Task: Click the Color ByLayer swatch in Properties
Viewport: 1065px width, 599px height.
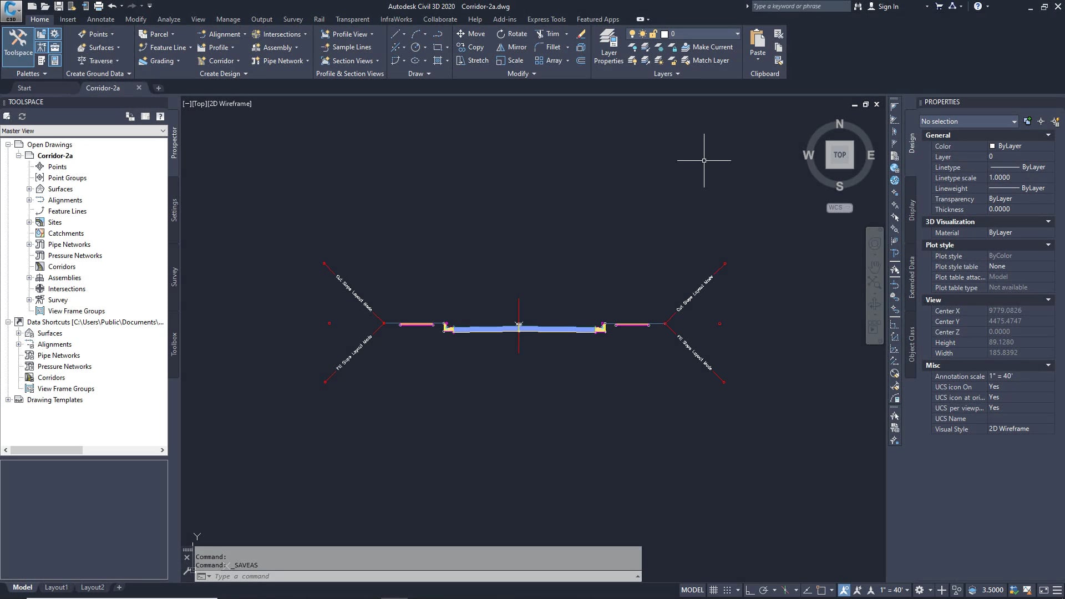Action: 1007,146
